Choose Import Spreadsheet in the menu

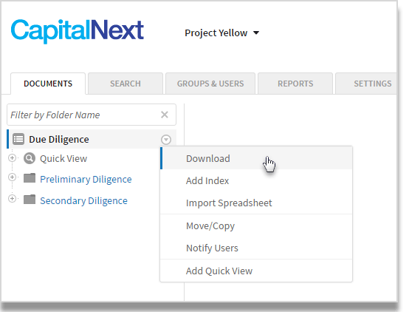coord(256,203)
